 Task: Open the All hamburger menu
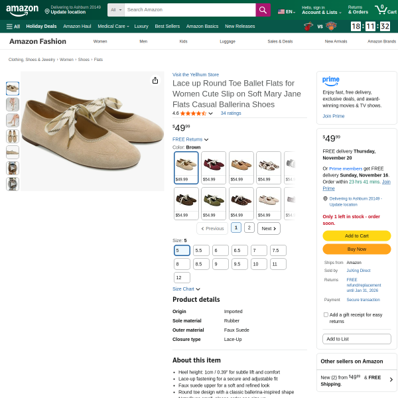click(13, 26)
